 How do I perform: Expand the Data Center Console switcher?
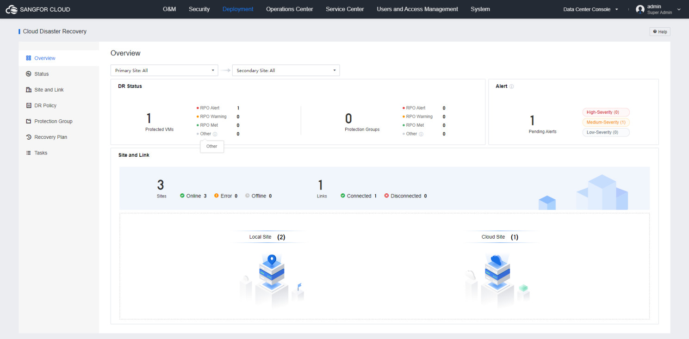(591, 9)
